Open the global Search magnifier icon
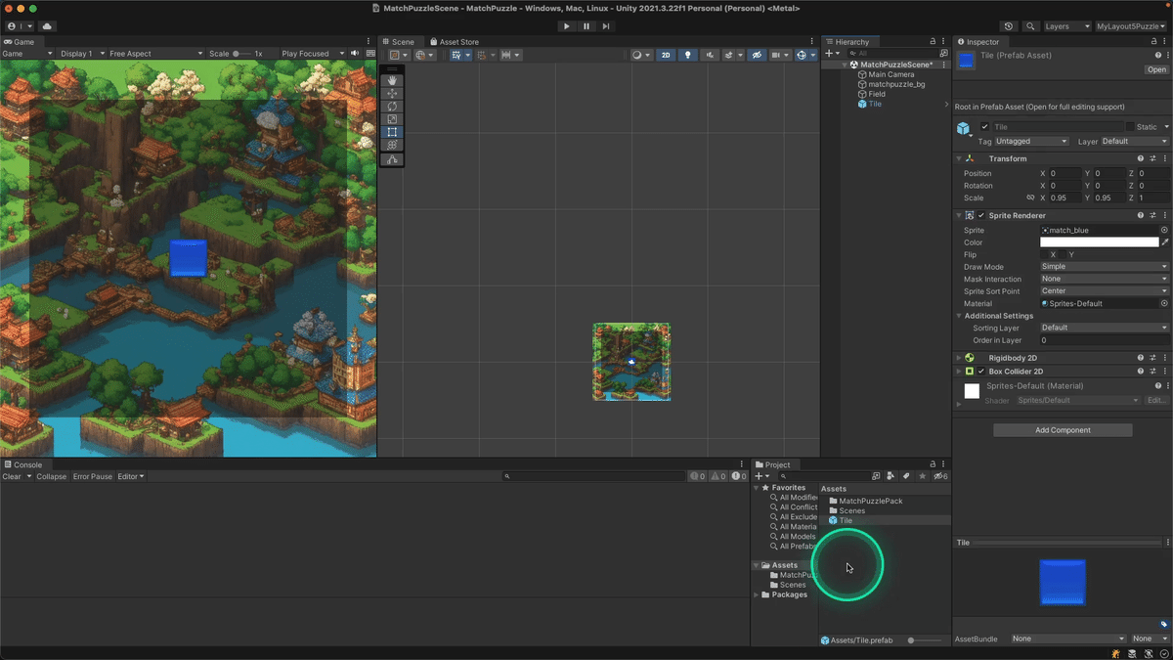The height and width of the screenshot is (660, 1173). tap(1030, 26)
